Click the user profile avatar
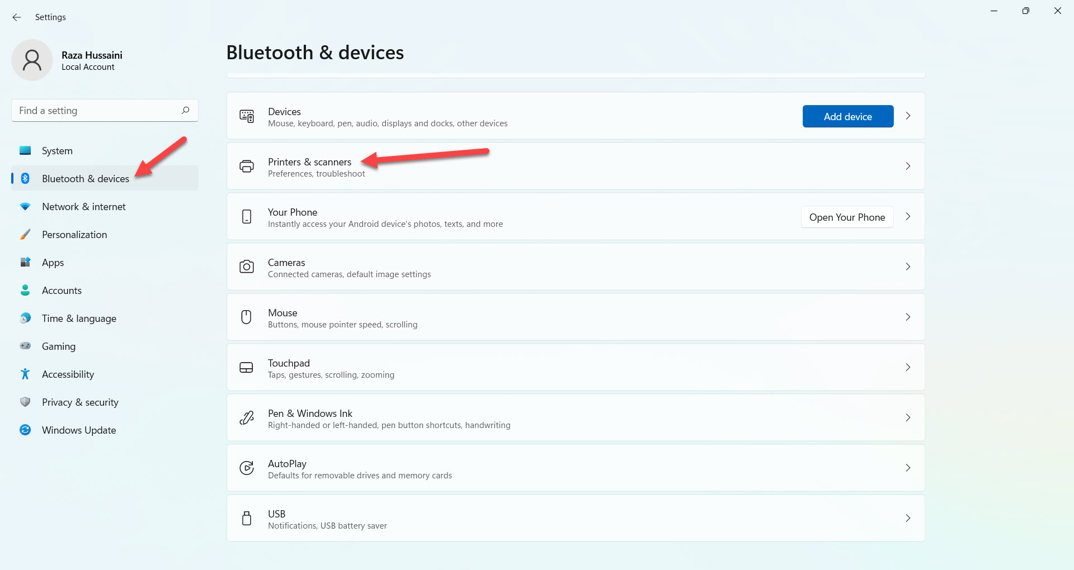The width and height of the screenshot is (1074, 570). (32, 60)
